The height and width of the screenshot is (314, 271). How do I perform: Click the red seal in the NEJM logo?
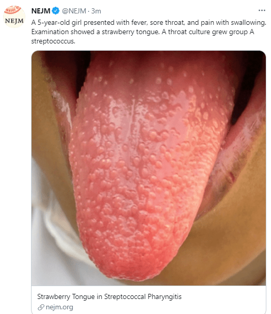click(x=12, y=10)
